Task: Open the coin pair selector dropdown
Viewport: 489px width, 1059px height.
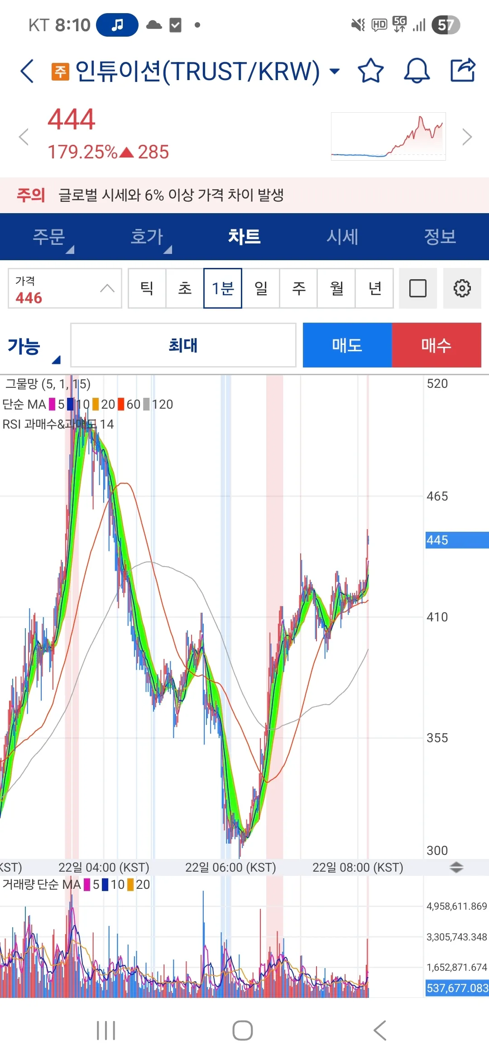Action: [x=335, y=71]
